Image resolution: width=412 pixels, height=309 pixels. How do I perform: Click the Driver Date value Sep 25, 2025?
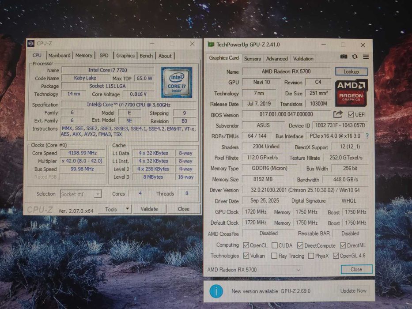tap(265, 201)
